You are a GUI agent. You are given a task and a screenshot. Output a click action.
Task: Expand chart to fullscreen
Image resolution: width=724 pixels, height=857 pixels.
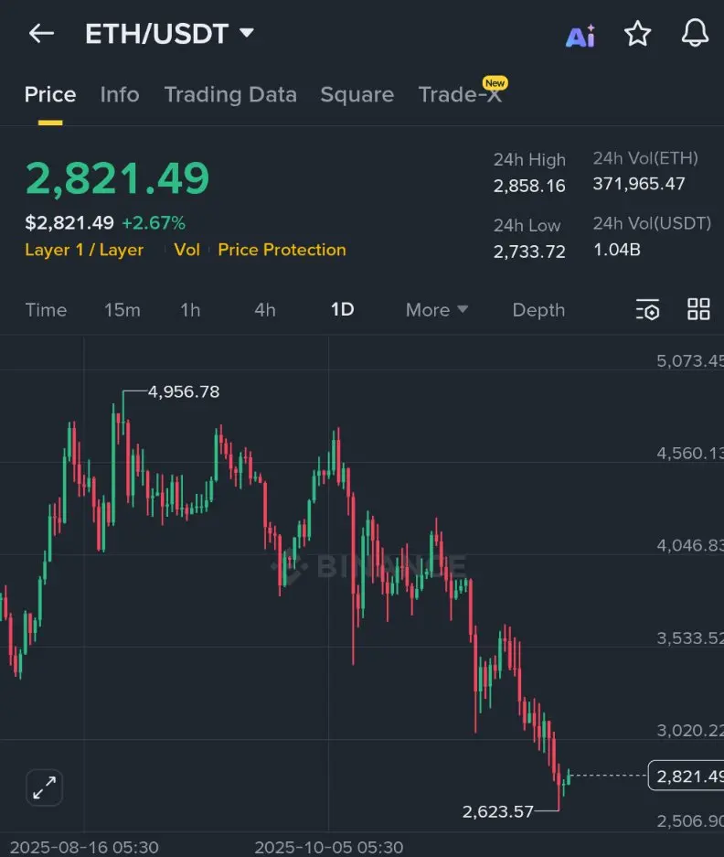coord(44,787)
